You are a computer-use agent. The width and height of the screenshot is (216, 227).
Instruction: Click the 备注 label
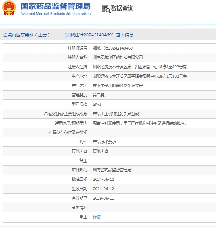click(x=83, y=161)
